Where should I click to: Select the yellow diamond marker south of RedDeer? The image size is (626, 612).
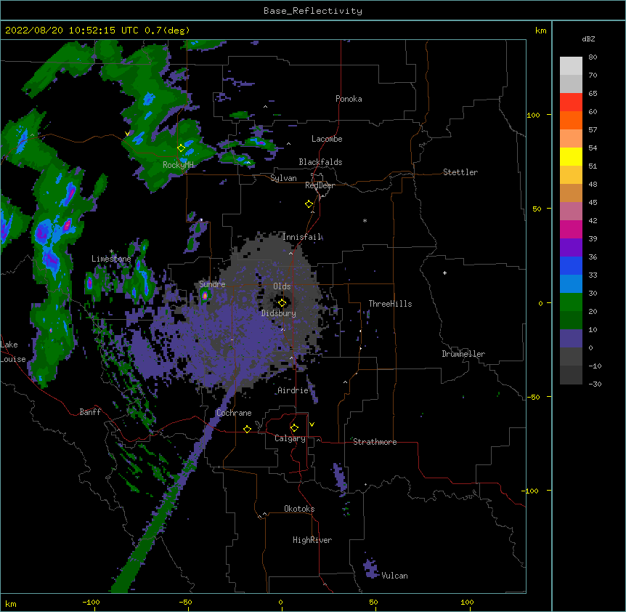point(309,204)
